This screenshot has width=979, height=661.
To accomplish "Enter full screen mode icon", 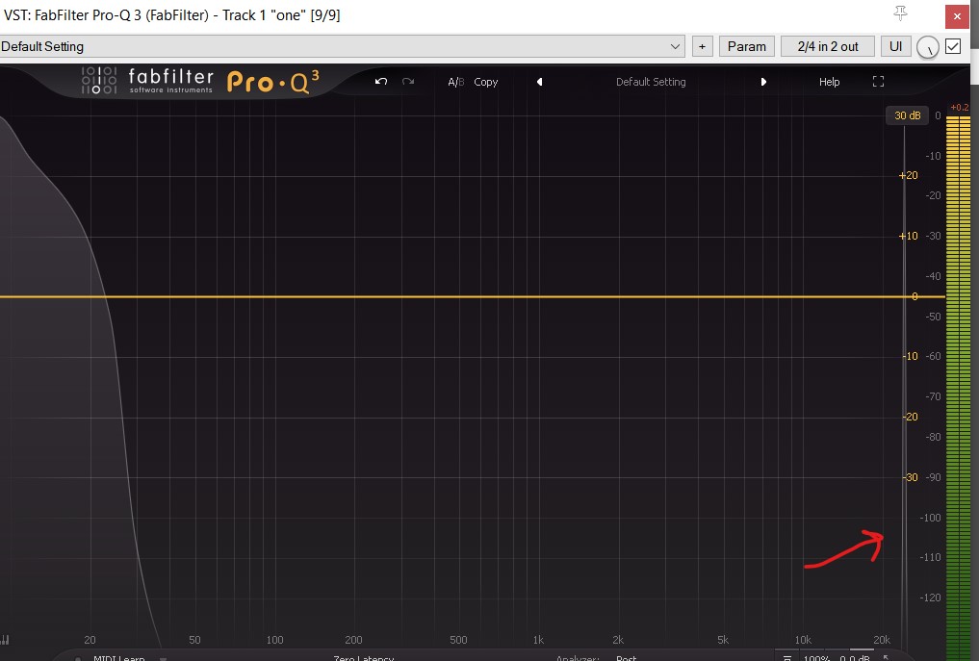I will tap(878, 81).
